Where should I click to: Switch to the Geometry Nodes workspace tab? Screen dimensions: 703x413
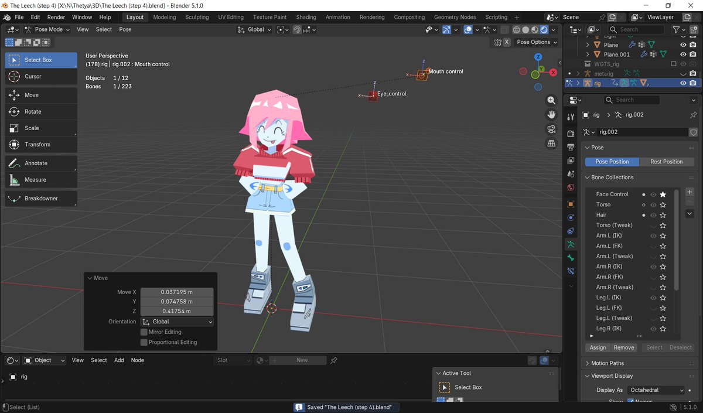(x=455, y=17)
